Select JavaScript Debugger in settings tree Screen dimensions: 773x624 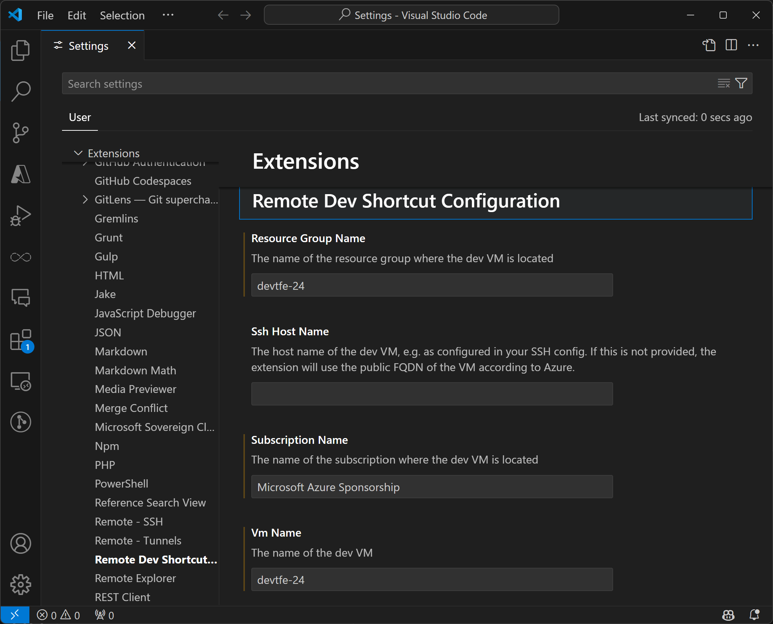[x=145, y=313]
